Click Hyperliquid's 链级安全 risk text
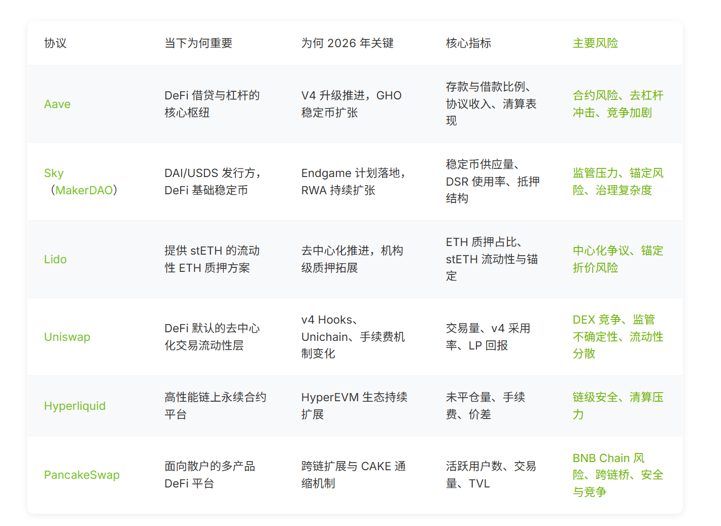721x526 pixels. (595, 397)
